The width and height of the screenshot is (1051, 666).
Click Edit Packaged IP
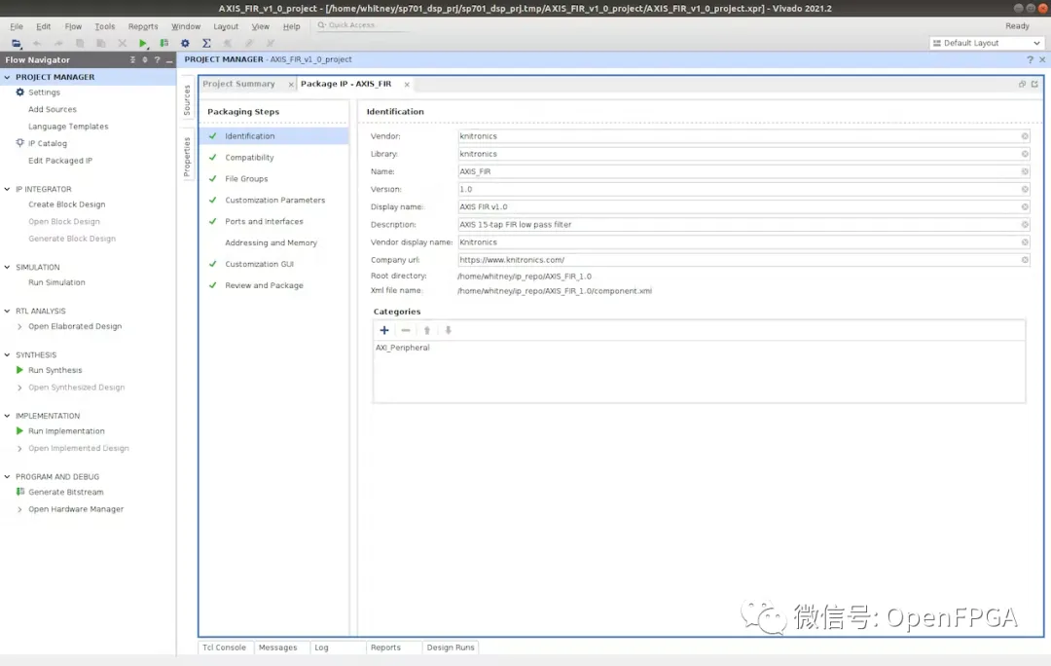click(x=60, y=161)
